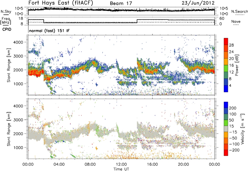
Task: Click the 'N.Sky' axis label
Action: coord(6,11)
